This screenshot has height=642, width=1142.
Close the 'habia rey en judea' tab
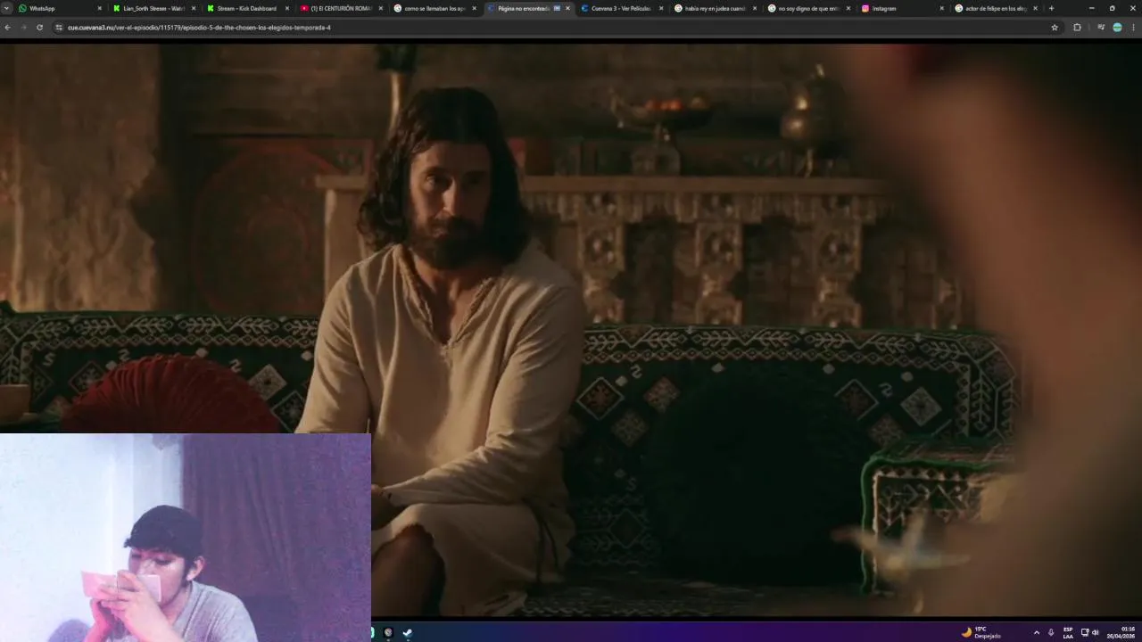coord(755,8)
